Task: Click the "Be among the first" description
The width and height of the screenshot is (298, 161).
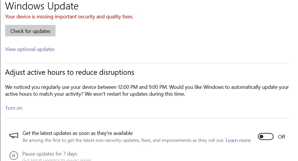Action: click(x=123, y=140)
